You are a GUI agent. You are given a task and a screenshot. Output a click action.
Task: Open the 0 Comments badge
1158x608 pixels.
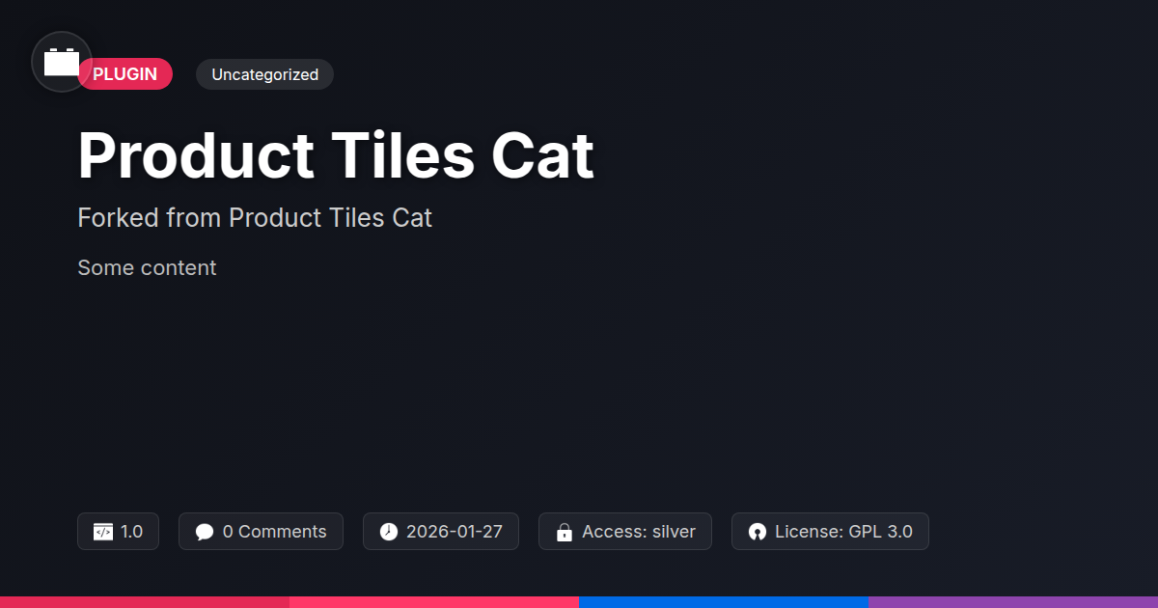(261, 532)
